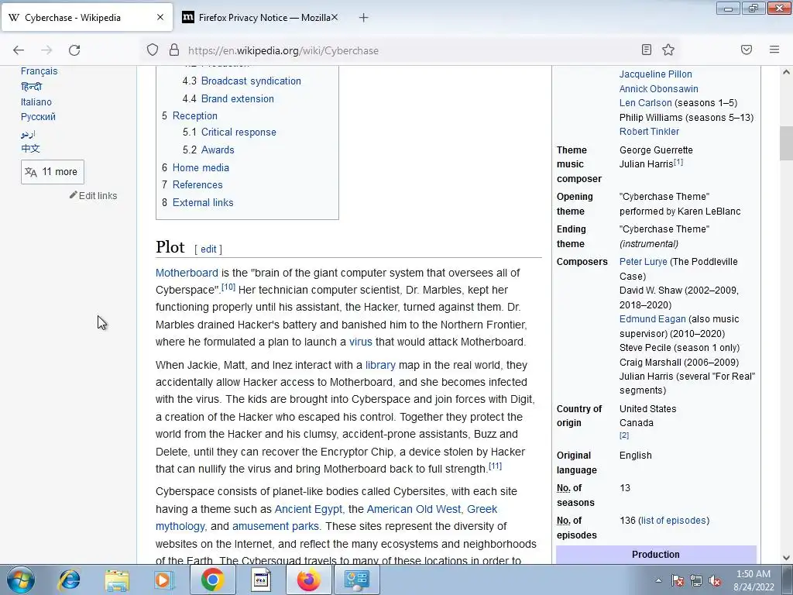The width and height of the screenshot is (793, 595).
Task: Jump to 4.3 Broadcast syndication section
Action: click(x=242, y=81)
